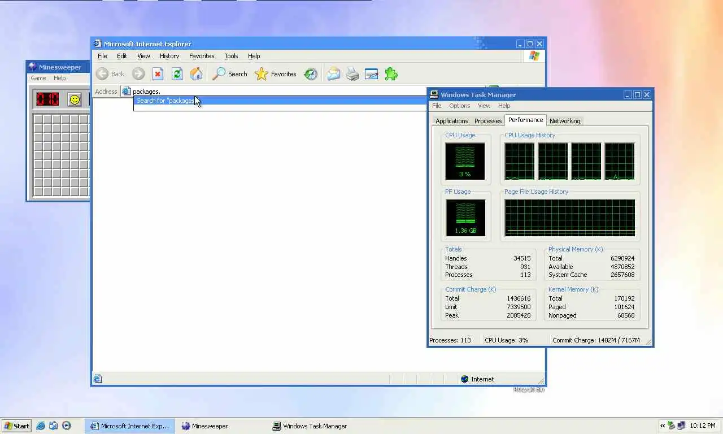Click the CPU Usage 3 % gauge
Viewport: 723px width, 434px height.
[x=465, y=161]
